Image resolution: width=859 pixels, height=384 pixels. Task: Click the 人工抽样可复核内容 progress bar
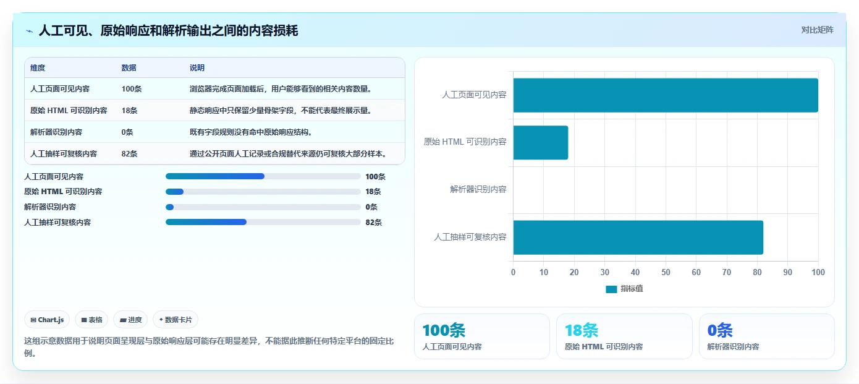tap(263, 222)
